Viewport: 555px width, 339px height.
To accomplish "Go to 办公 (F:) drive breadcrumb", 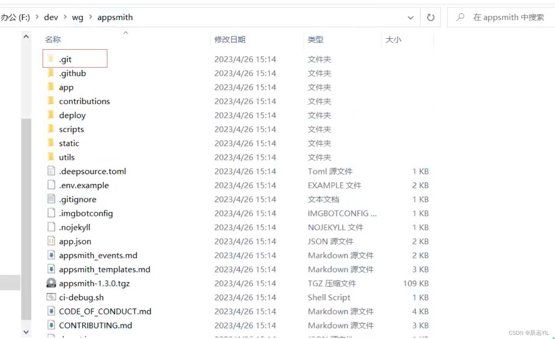I will (x=15, y=17).
